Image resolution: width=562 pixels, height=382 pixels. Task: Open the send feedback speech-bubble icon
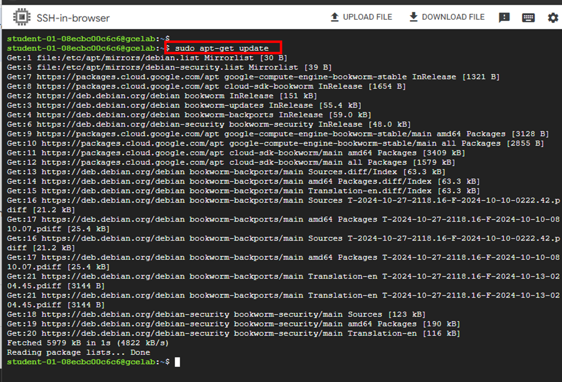pos(504,17)
